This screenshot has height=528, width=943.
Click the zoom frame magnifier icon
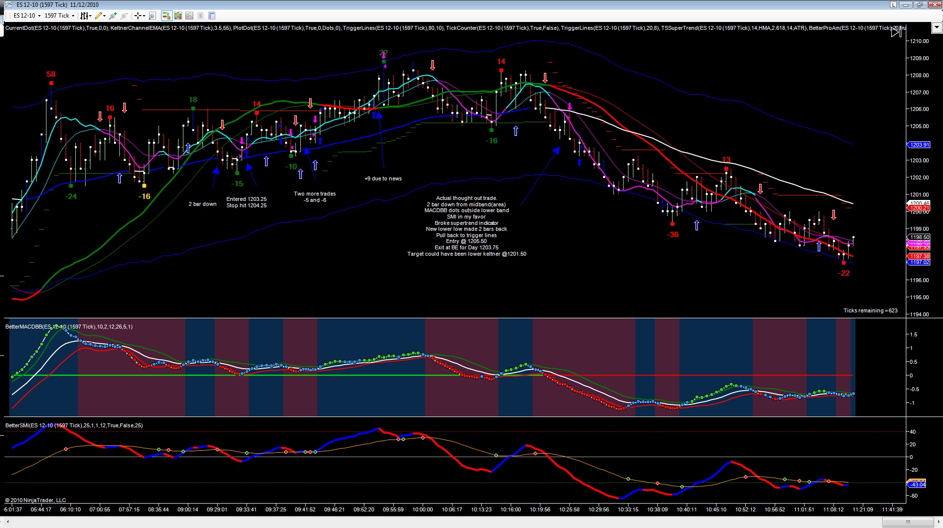(152, 16)
